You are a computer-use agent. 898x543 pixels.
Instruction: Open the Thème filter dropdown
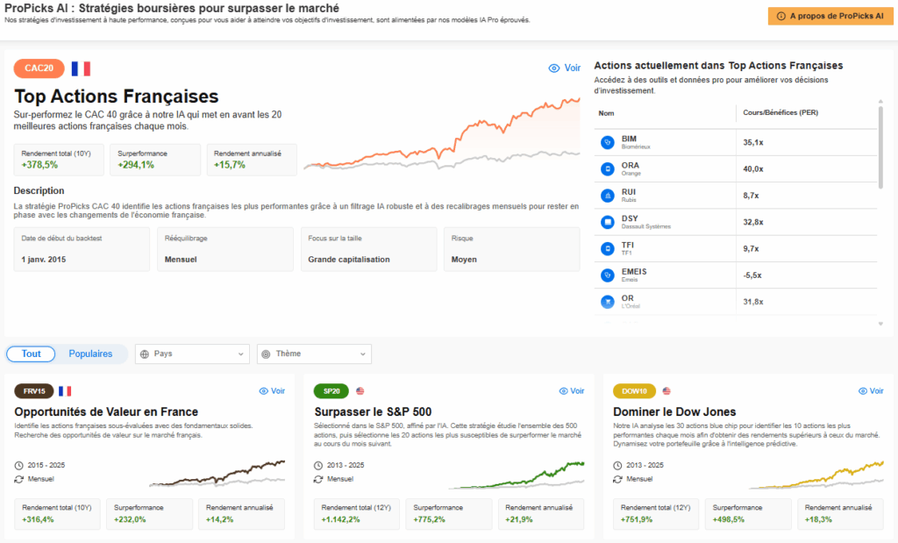314,354
